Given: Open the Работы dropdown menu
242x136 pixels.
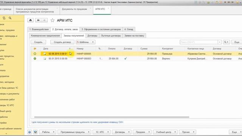Looking at the screenshot, I should (x=47, y=132).
